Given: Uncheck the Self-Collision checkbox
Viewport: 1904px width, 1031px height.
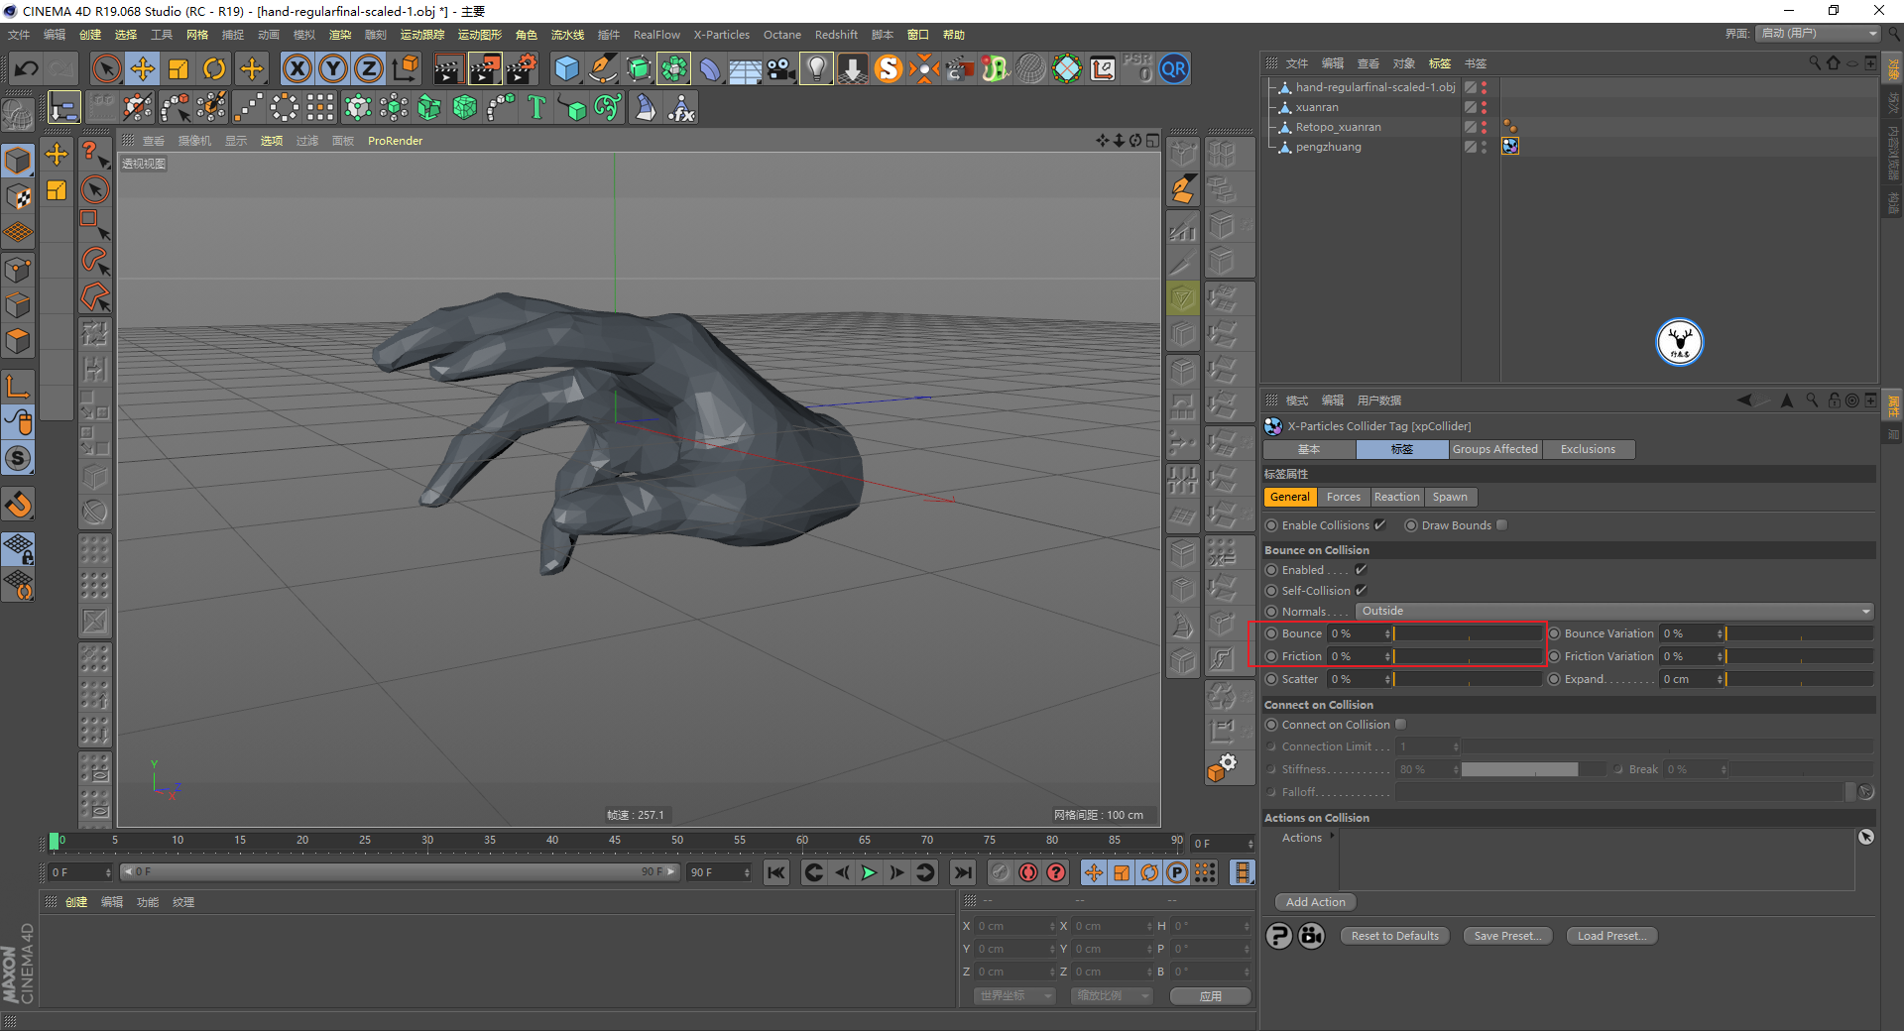Looking at the screenshot, I should click(x=1362, y=591).
